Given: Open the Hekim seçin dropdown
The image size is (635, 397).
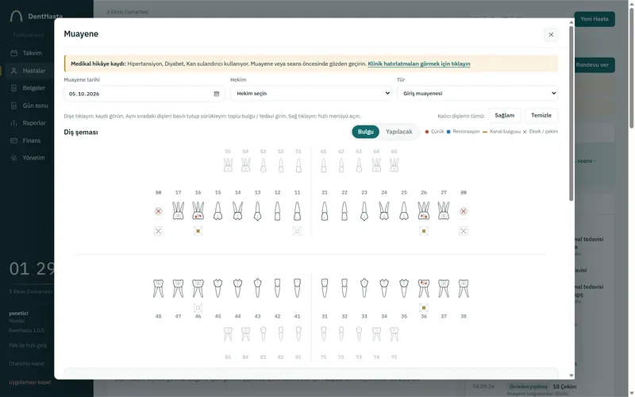Looking at the screenshot, I should pos(311,93).
